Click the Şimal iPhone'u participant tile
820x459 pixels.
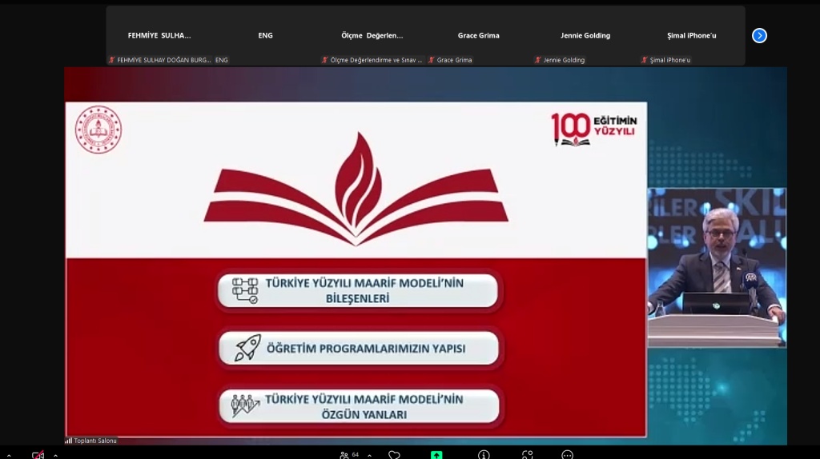pyautogui.click(x=691, y=36)
